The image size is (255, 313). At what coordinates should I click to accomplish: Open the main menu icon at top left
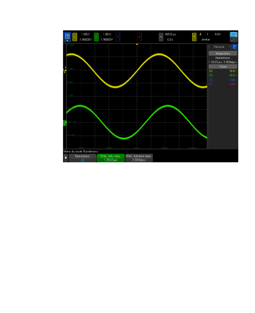67,37
